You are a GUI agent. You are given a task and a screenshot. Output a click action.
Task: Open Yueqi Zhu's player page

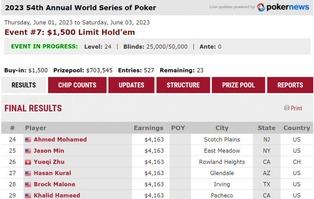49,162
